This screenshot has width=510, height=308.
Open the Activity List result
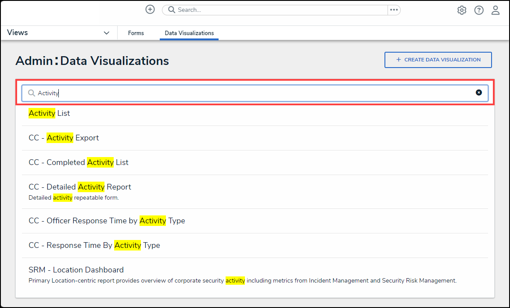click(49, 113)
